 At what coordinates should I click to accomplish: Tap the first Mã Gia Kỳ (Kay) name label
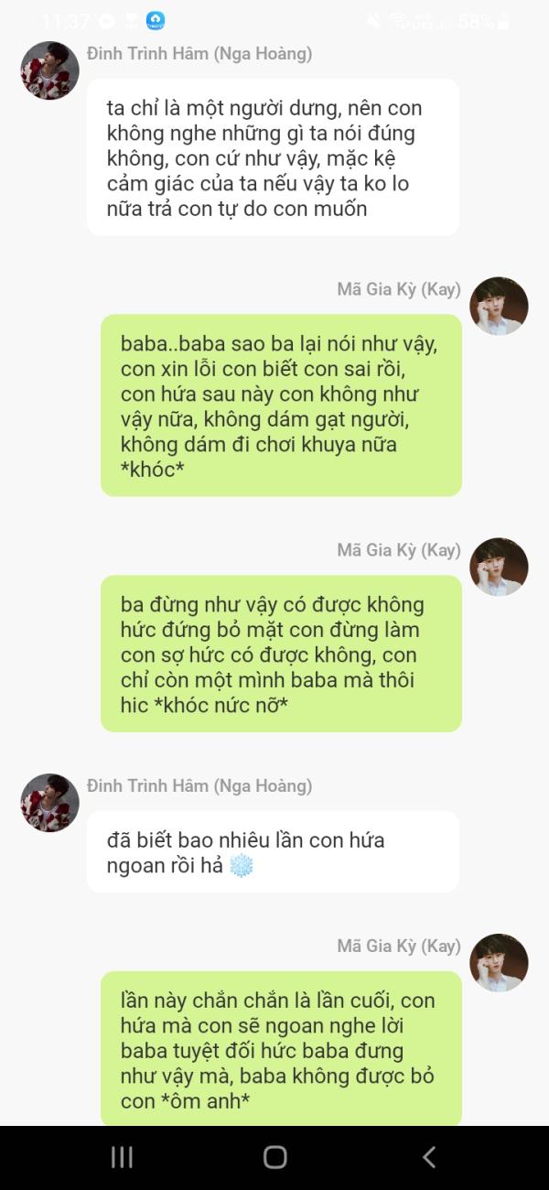click(399, 290)
